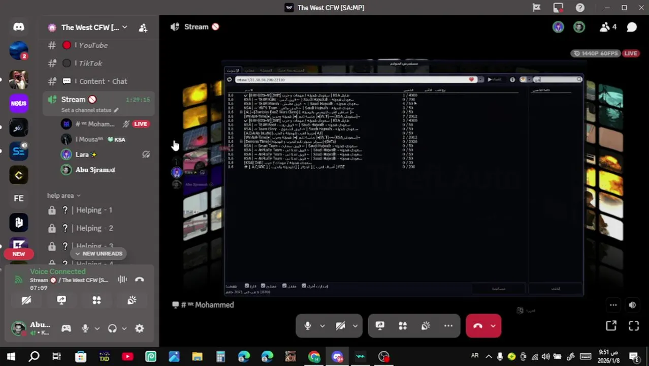
Task: Open the chat bubble icon at top right
Action: click(x=632, y=27)
